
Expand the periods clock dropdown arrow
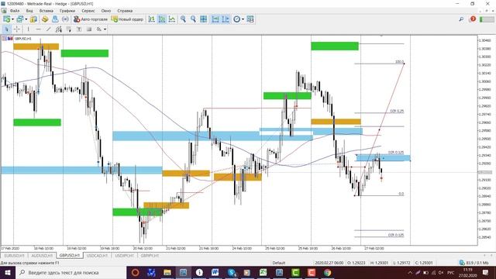(243, 19)
